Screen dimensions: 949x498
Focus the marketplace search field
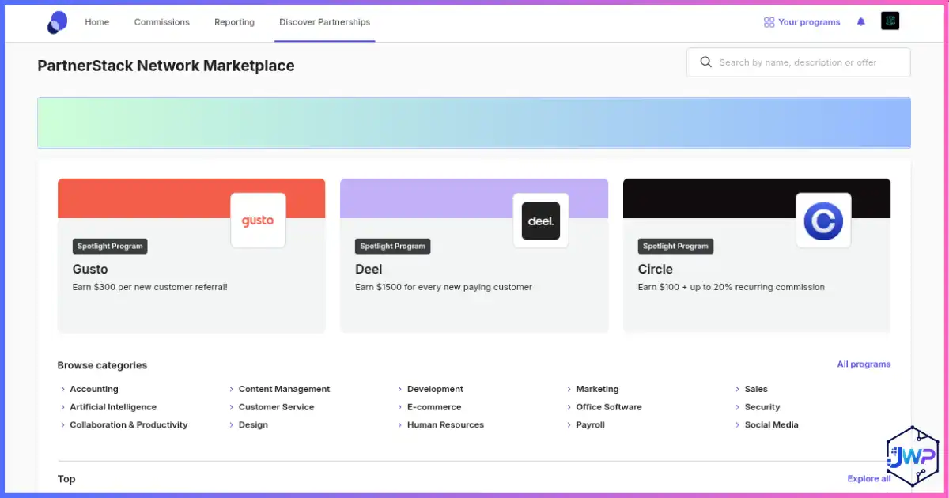799,62
